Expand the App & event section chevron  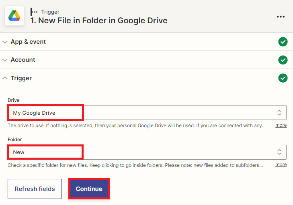tap(5, 42)
